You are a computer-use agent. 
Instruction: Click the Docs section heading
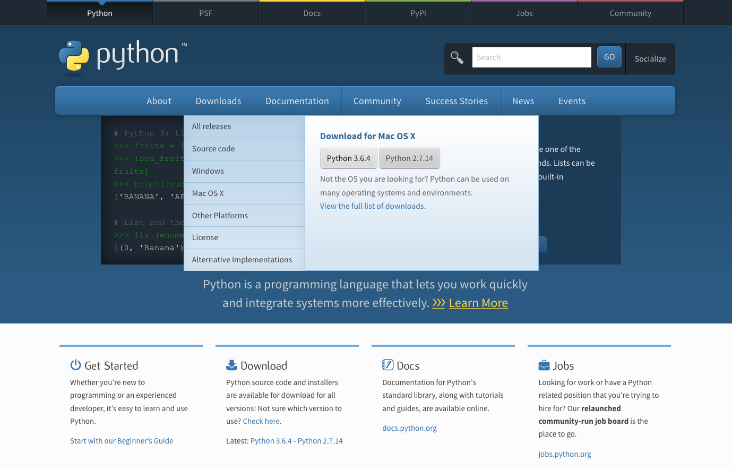pos(408,365)
